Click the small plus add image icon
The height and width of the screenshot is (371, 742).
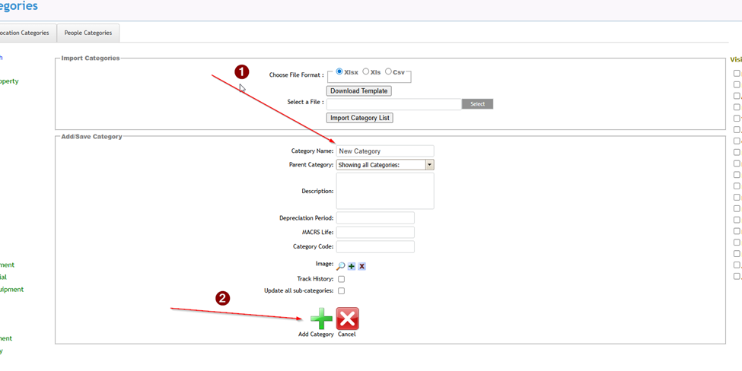pyautogui.click(x=352, y=266)
